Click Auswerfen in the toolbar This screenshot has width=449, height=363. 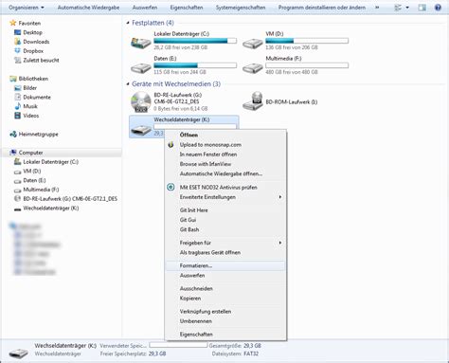tap(145, 8)
